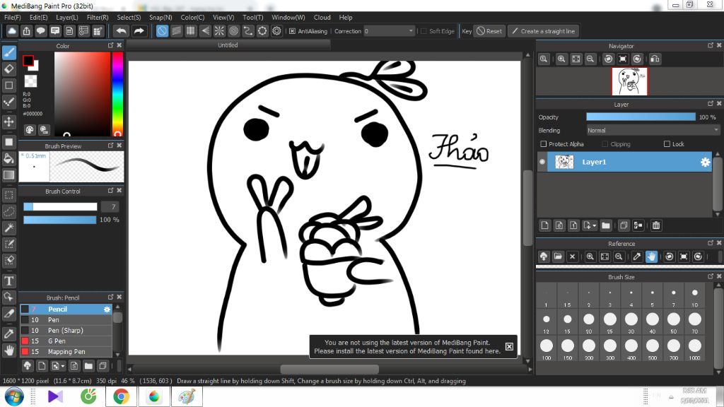
Task: Select the Magic Wand tool
Action: coord(9,228)
